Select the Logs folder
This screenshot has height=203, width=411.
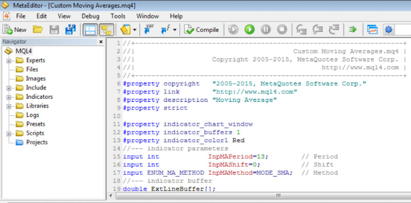click(32, 115)
